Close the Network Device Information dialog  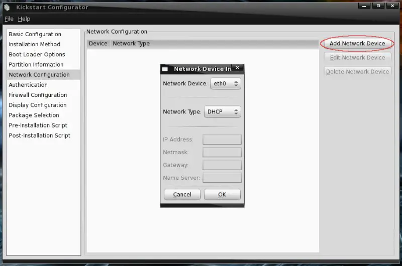click(237, 67)
